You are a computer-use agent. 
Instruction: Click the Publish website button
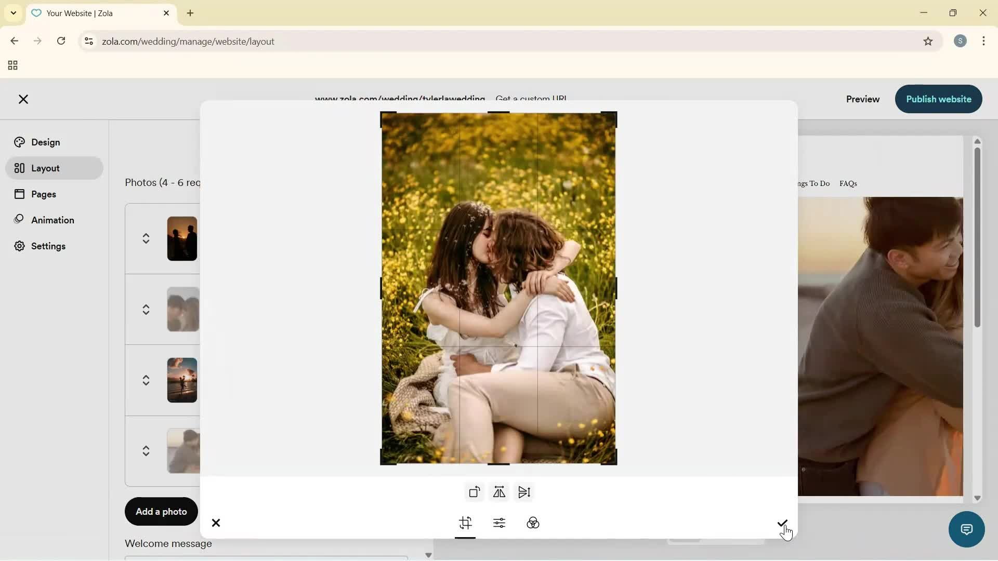click(938, 99)
